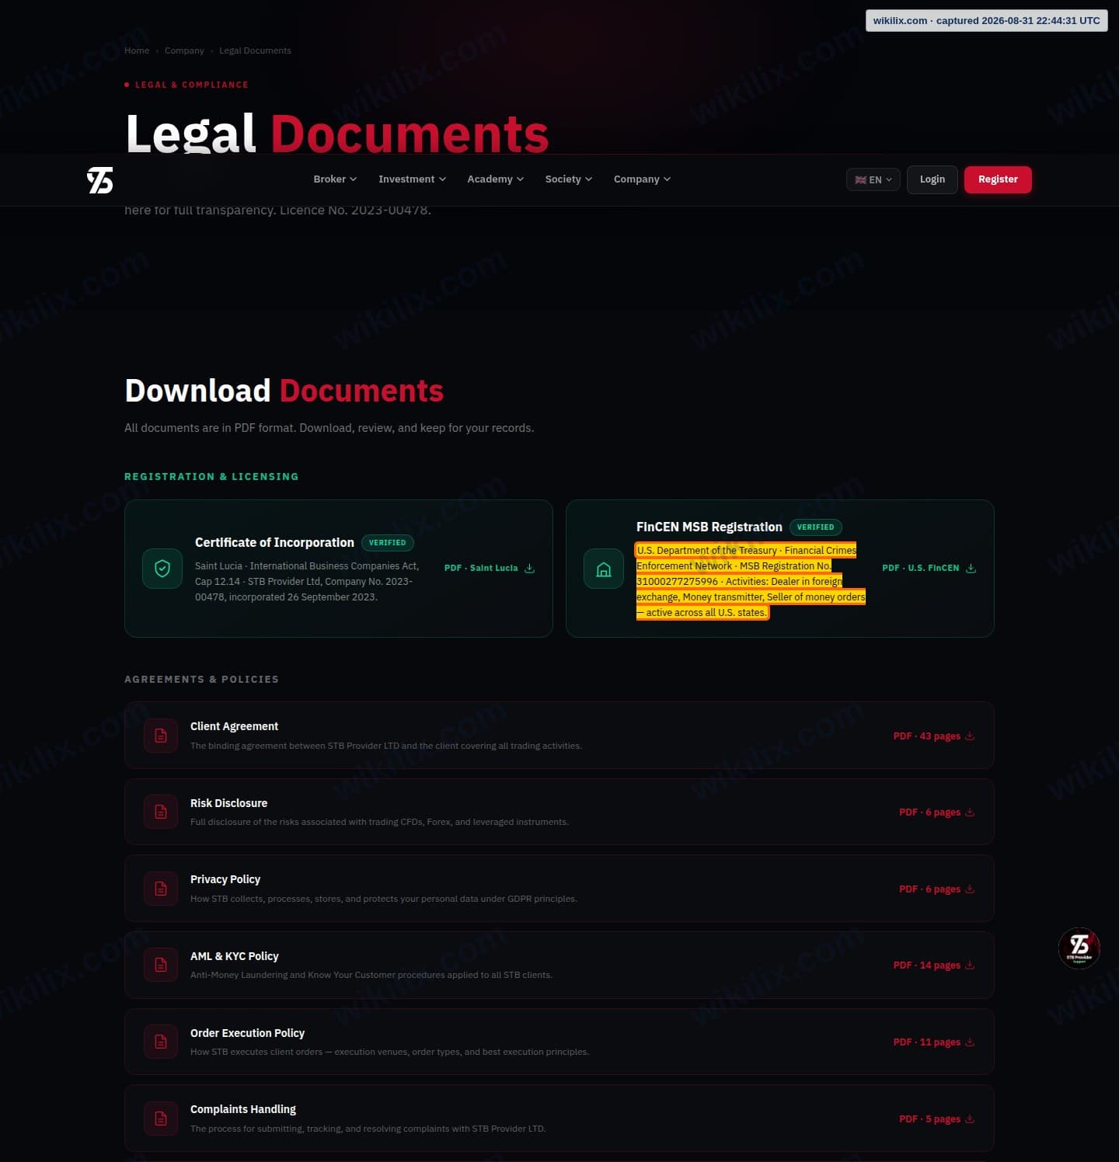Viewport: 1119px width, 1162px height.
Task: Click the download icon in Risk Disclosure row
Action: [970, 812]
